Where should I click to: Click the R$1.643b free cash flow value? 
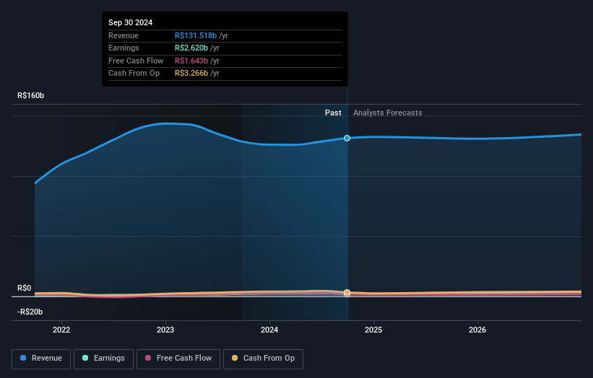[191, 61]
